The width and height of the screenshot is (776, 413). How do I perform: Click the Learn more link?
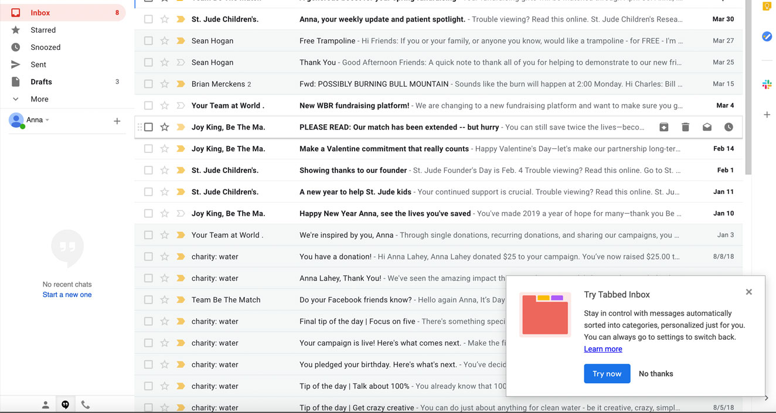pyautogui.click(x=603, y=349)
